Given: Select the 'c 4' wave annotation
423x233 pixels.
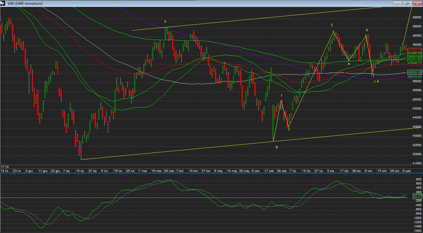Looking at the screenshot, I should (x=376, y=82).
